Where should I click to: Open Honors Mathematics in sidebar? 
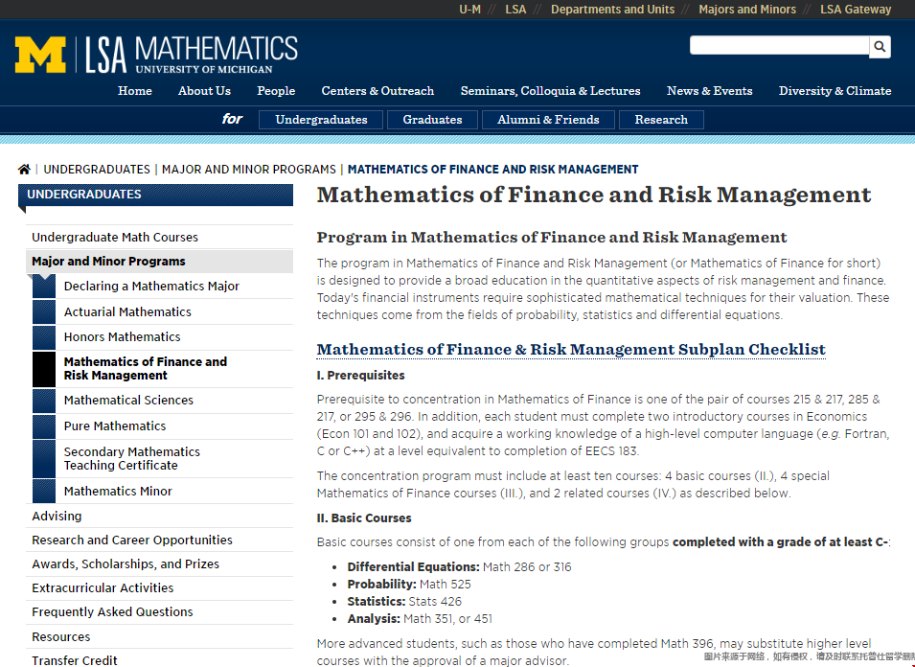(163, 336)
